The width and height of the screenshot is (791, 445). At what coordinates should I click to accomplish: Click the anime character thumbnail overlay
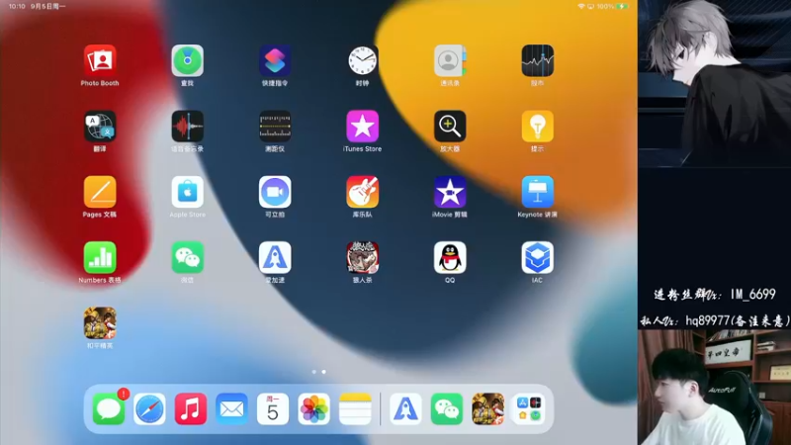714,83
